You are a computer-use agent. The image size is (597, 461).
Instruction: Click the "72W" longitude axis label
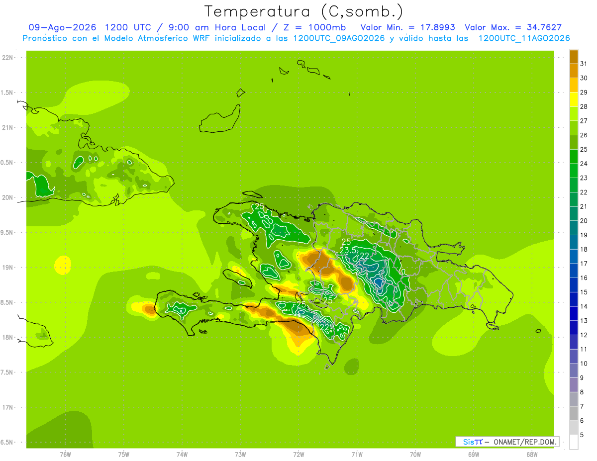(x=298, y=455)
